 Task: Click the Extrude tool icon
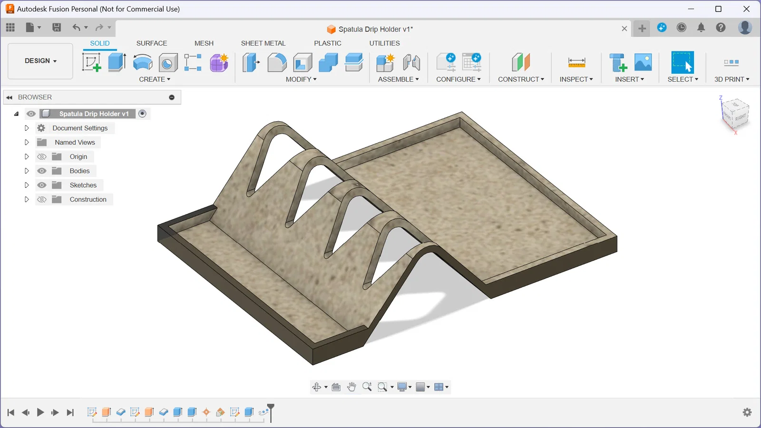tap(117, 62)
